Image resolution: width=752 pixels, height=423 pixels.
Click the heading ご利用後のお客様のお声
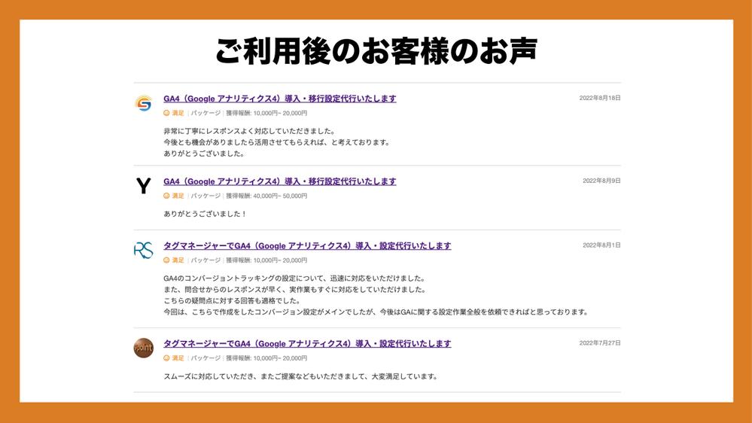(x=376, y=51)
